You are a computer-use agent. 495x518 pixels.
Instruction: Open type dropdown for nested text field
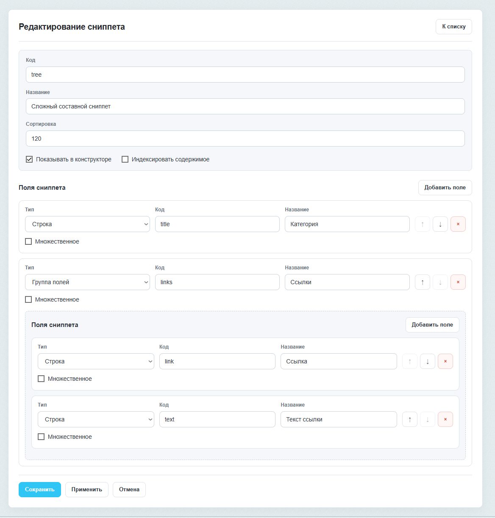(96, 419)
